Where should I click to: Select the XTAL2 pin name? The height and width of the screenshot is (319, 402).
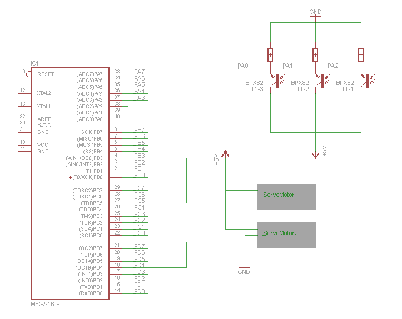[44, 93]
